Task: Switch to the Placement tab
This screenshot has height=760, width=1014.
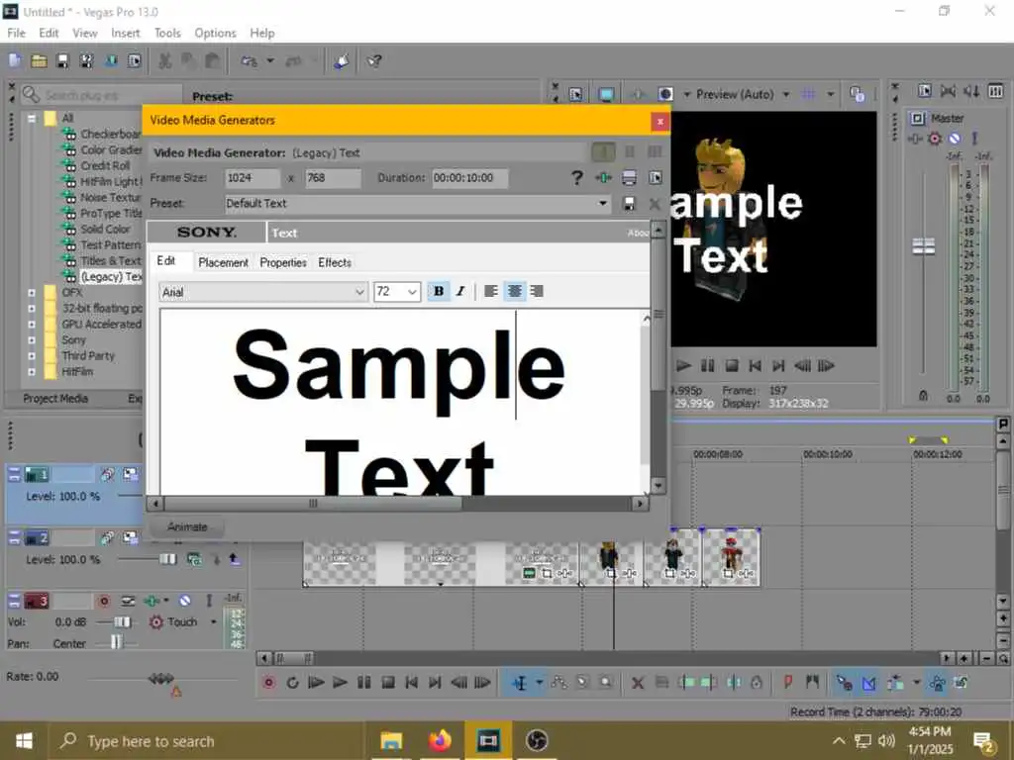Action: (x=223, y=262)
